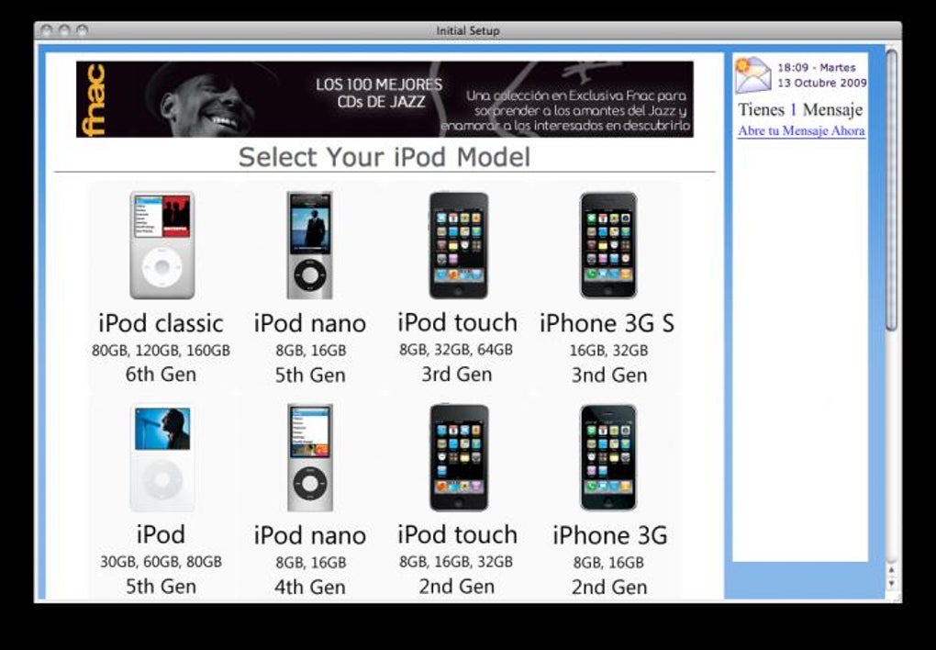Select the iPod touch 2nd Gen image

(x=459, y=457)
